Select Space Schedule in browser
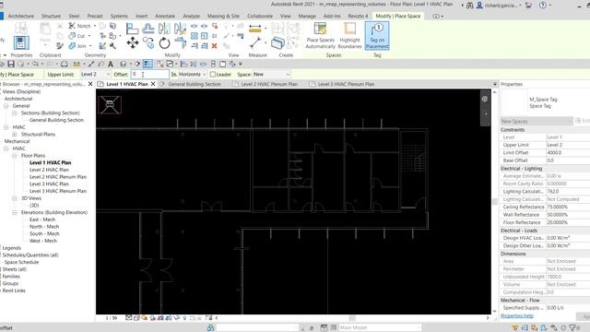The image size is (590, 332). pyautogui.click(x=21, y=262)
